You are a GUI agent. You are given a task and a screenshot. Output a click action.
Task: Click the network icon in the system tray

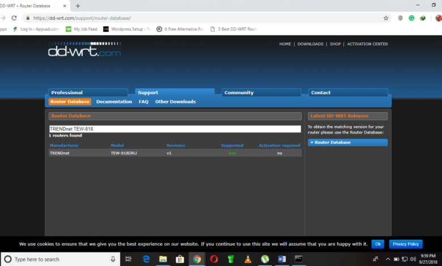(x=405, y=259)
